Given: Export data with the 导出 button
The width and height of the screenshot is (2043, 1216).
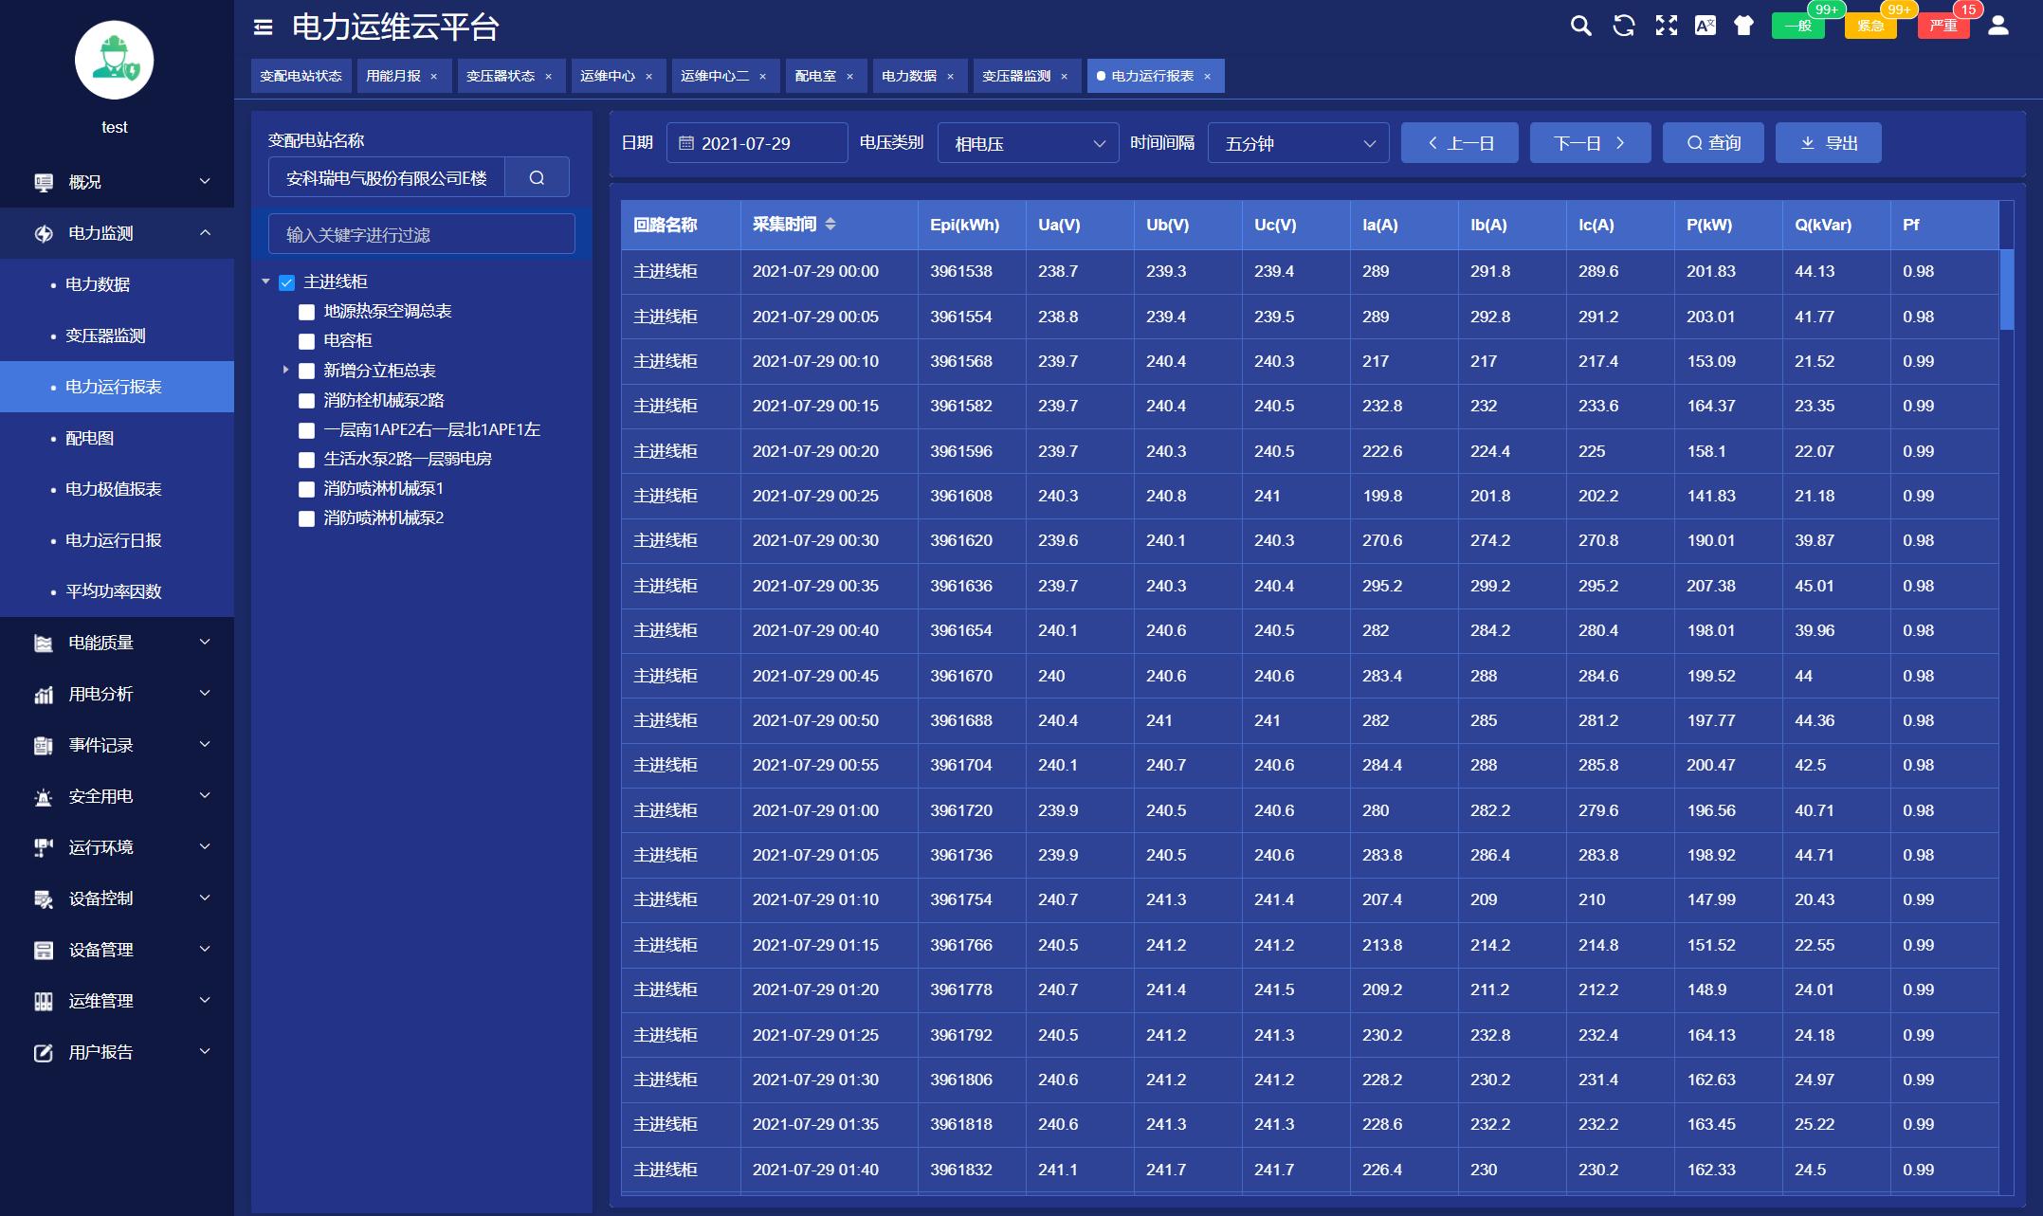Looking at the screenshot, I should [x=1829, y=143].
